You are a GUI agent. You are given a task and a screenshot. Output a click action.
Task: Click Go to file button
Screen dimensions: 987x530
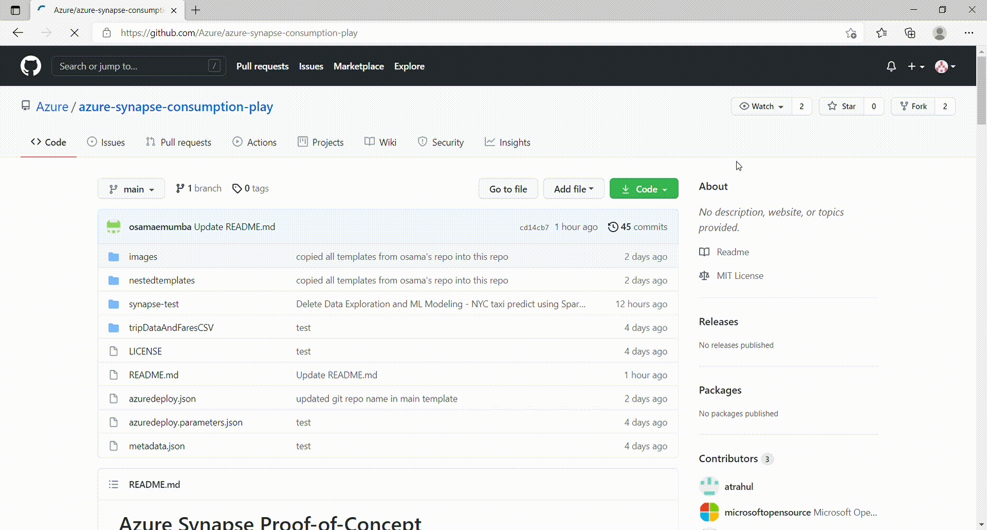[x=508, y=189]
